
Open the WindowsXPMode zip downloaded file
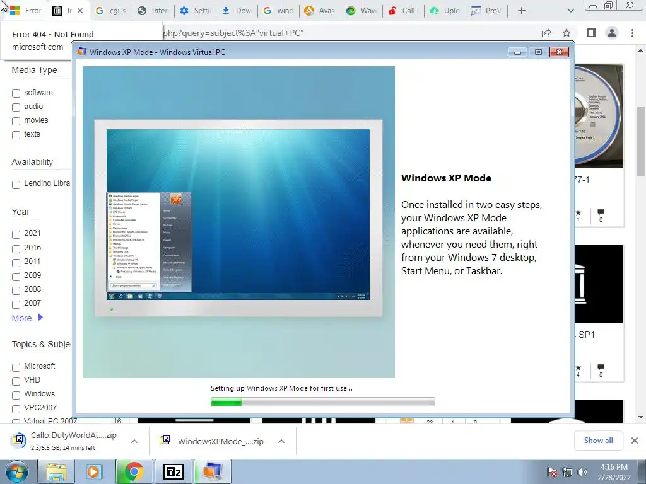point(212,441)
